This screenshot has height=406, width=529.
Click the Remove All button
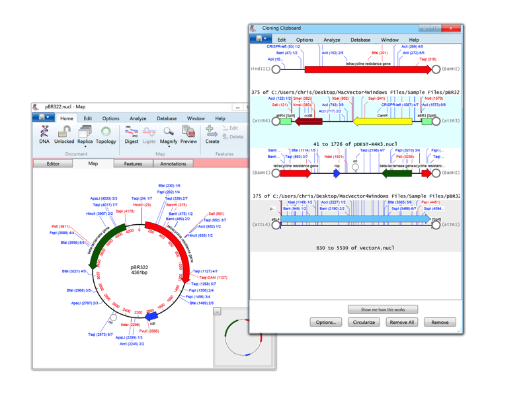tap(401, 322)
